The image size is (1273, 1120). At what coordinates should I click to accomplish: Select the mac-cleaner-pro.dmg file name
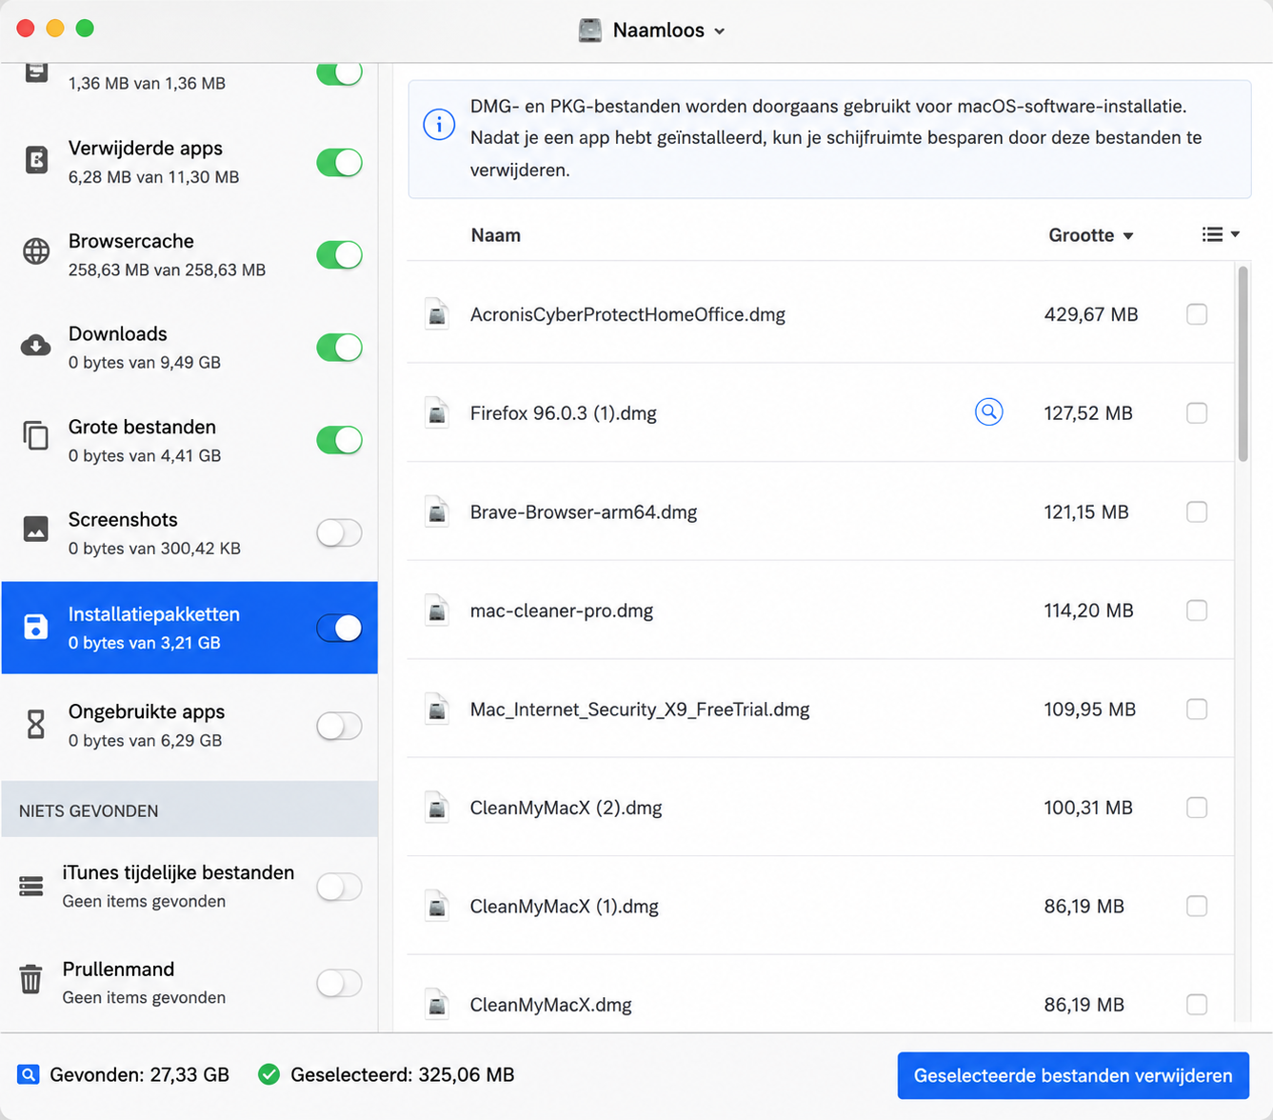pos(562,610)
